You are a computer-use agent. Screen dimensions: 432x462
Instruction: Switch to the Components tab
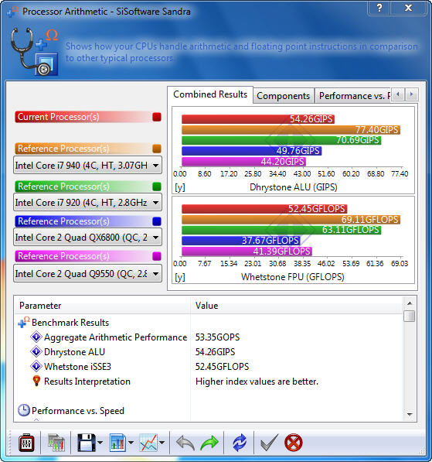pyautogui.click(x=283, y=96)
